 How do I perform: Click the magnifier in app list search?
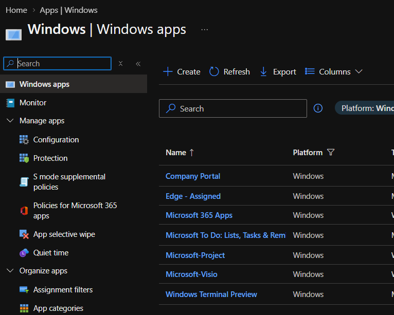[x=171, y=108]
